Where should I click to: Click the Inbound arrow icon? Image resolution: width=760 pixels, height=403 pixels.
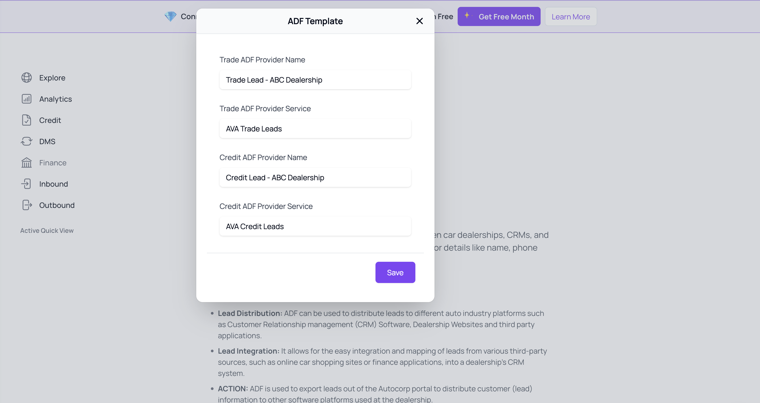pyautogui.click(x=27, y=184)
